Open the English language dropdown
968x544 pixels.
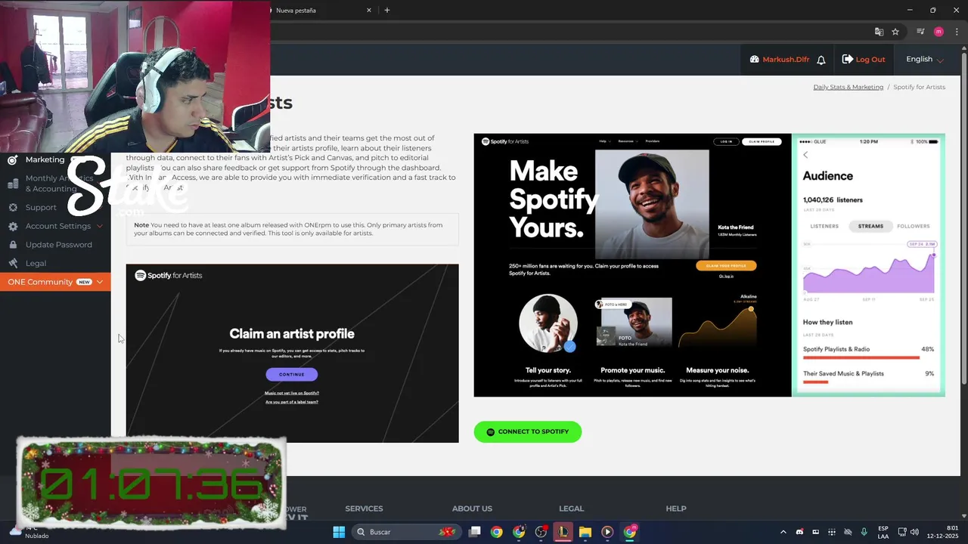924,60
